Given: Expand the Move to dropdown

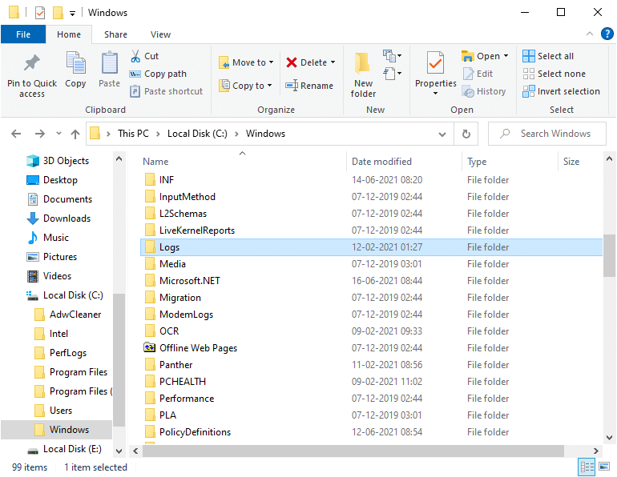Looking at the screenshot, I should coord(271,62).
